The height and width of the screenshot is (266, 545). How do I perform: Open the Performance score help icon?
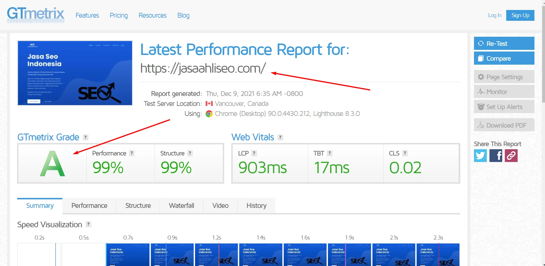[131, 153]
